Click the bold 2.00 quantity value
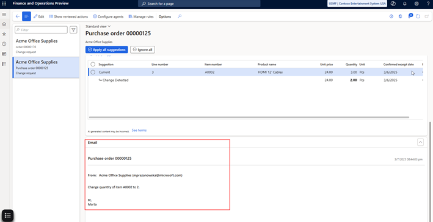 (354, 81)
